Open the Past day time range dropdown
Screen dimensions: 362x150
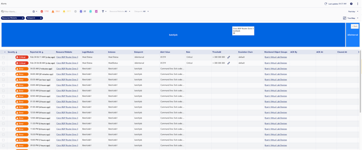pyautogui.click(x=353, y=11)
